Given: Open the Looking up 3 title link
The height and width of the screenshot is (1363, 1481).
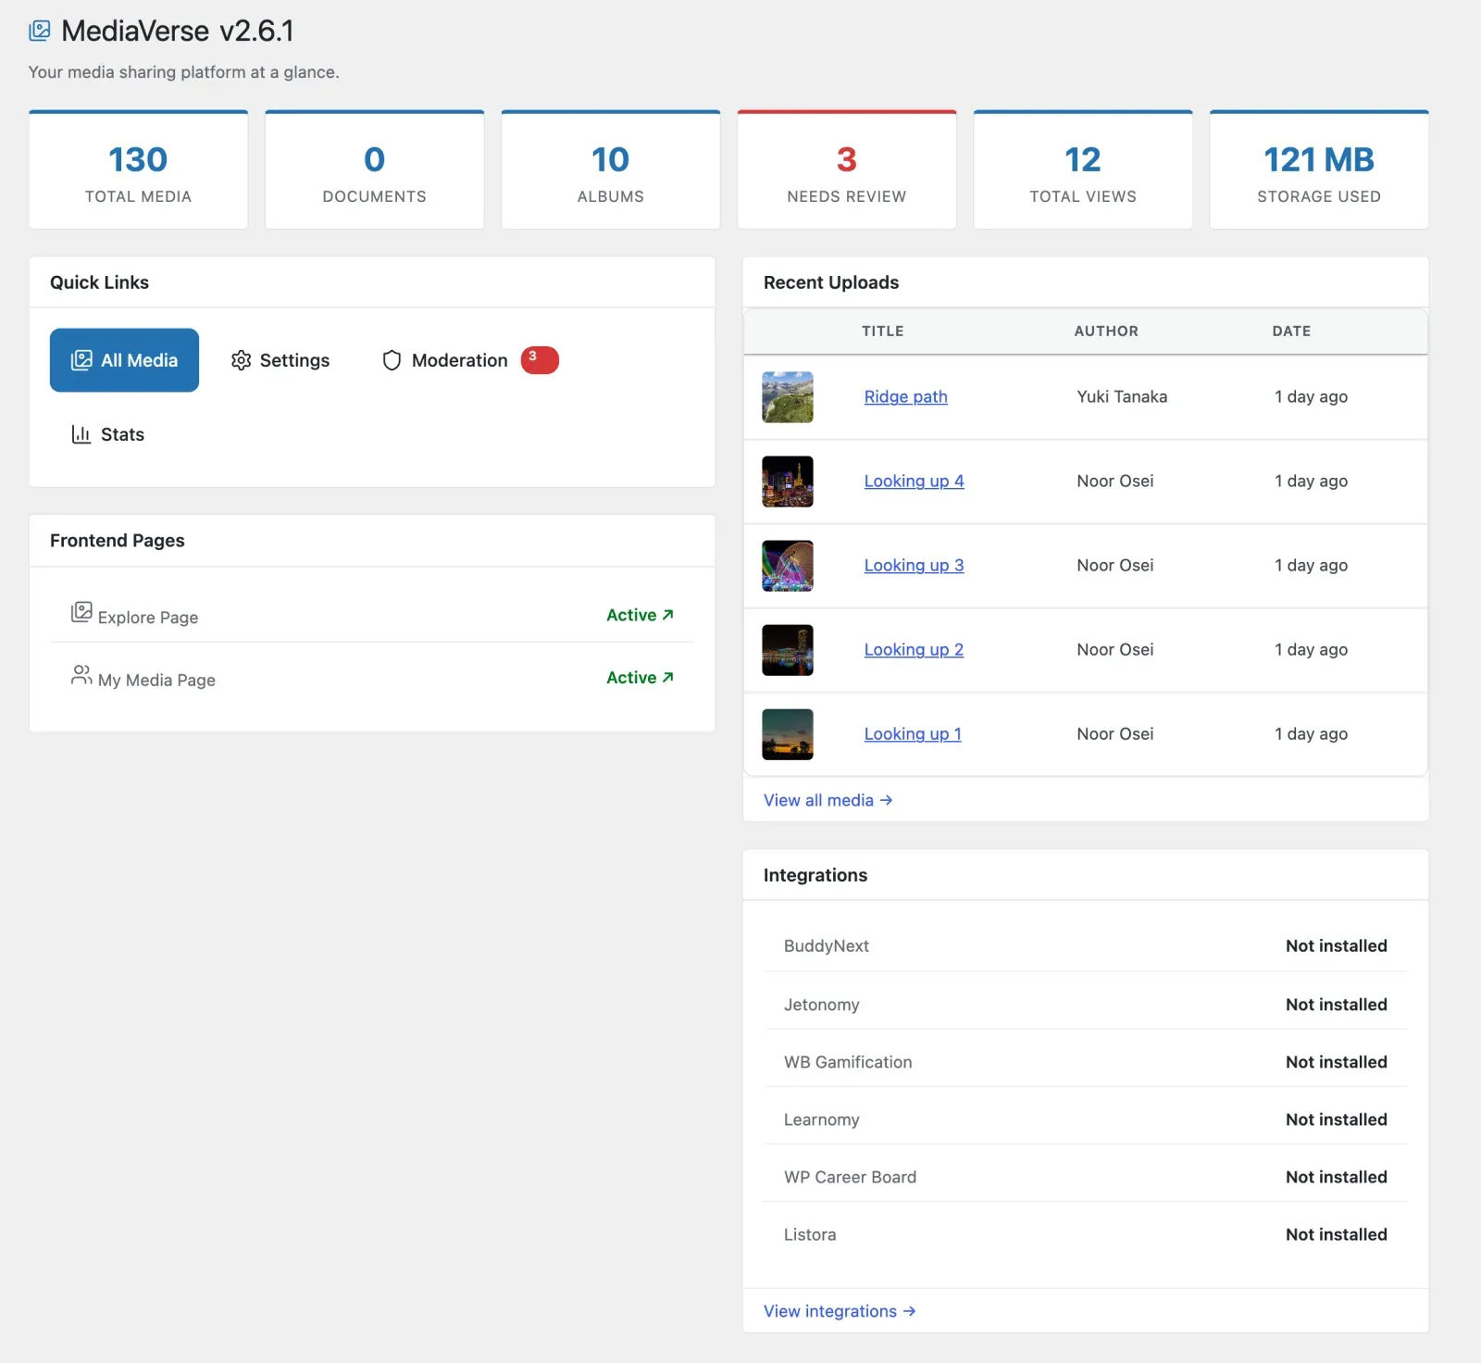Looking at the screenshot, I should click(x=914, y=565).
